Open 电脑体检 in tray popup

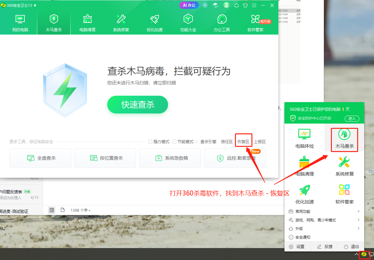click(x=304, y=139)
